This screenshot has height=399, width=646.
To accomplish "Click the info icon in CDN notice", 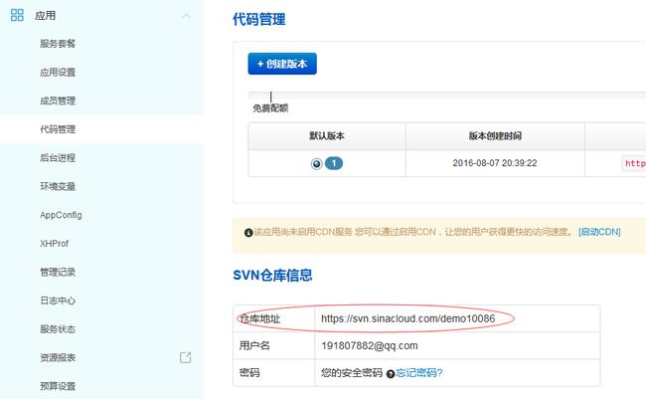I will coord(248,233).
